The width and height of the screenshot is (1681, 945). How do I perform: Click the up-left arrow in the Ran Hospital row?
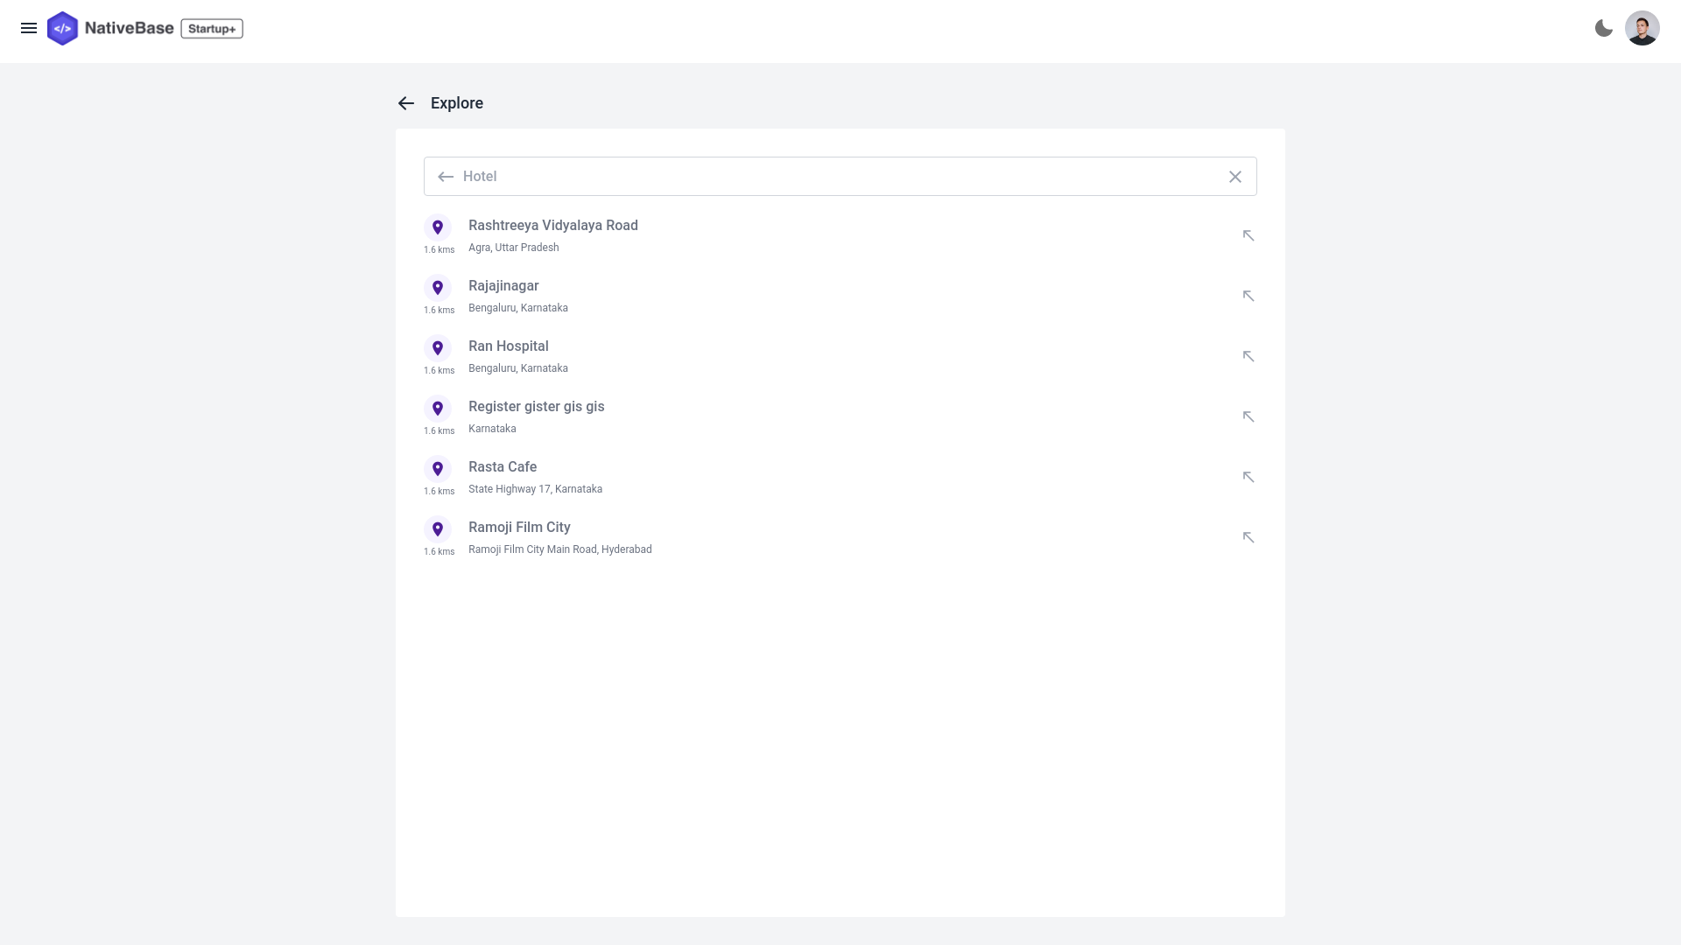tap(1248, 356)
